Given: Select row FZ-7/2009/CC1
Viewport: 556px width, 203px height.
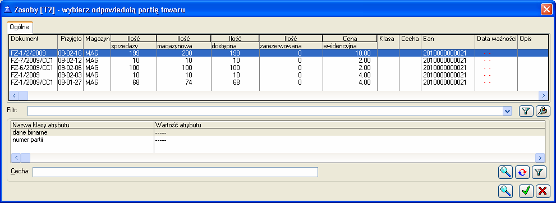Looking at the screenshot, I should click(278, 60).
